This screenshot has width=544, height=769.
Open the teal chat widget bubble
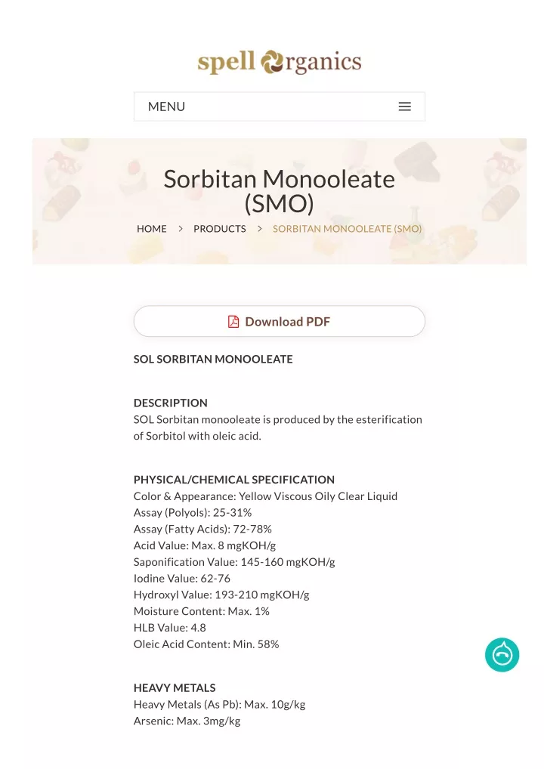502,655
